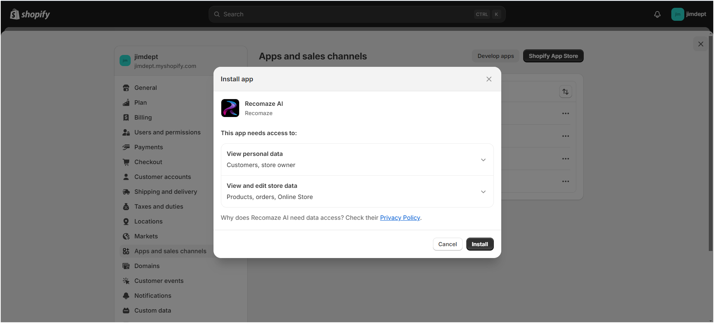Click the Payments icon in sidebar

point(126,147)
